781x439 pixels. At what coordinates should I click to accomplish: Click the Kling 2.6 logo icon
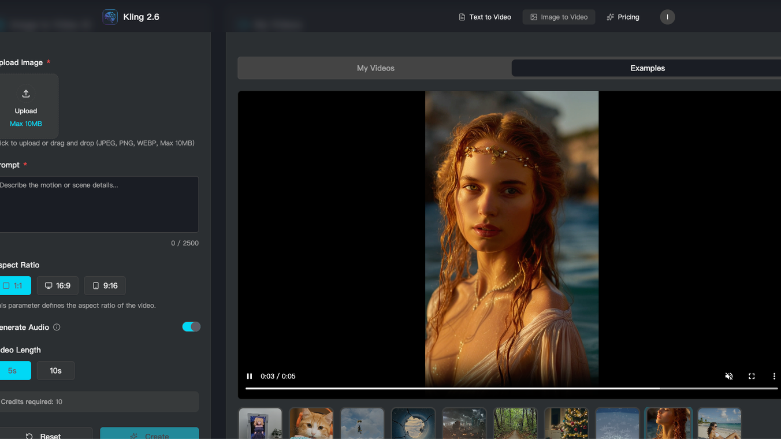tap(110, 17)
